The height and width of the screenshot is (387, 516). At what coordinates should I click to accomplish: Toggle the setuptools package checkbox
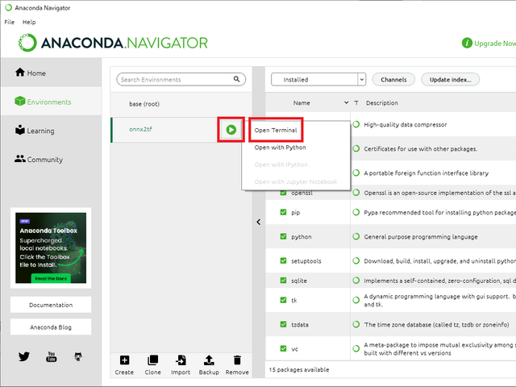point(283,260)
